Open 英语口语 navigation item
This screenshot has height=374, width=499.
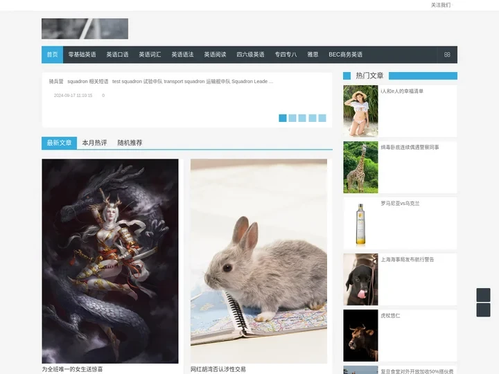click(117, 55)
